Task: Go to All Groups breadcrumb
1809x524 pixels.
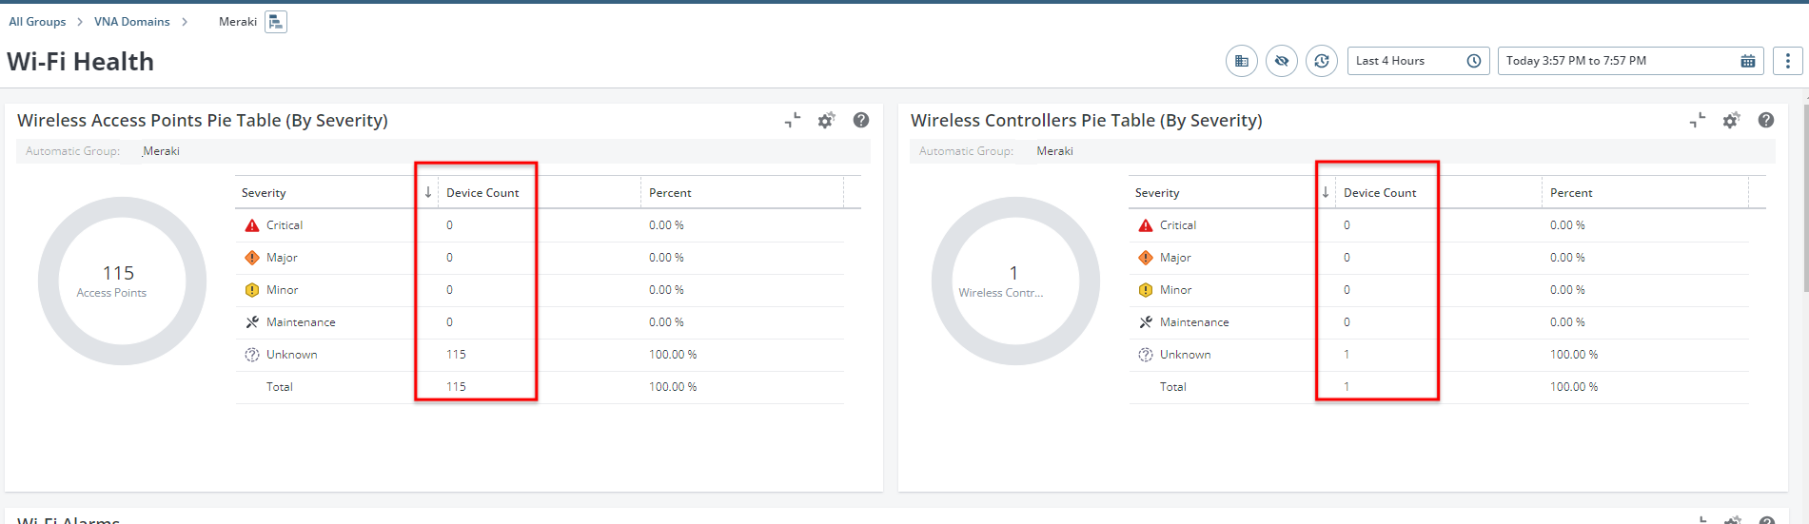Action: (x=37, y=22)
